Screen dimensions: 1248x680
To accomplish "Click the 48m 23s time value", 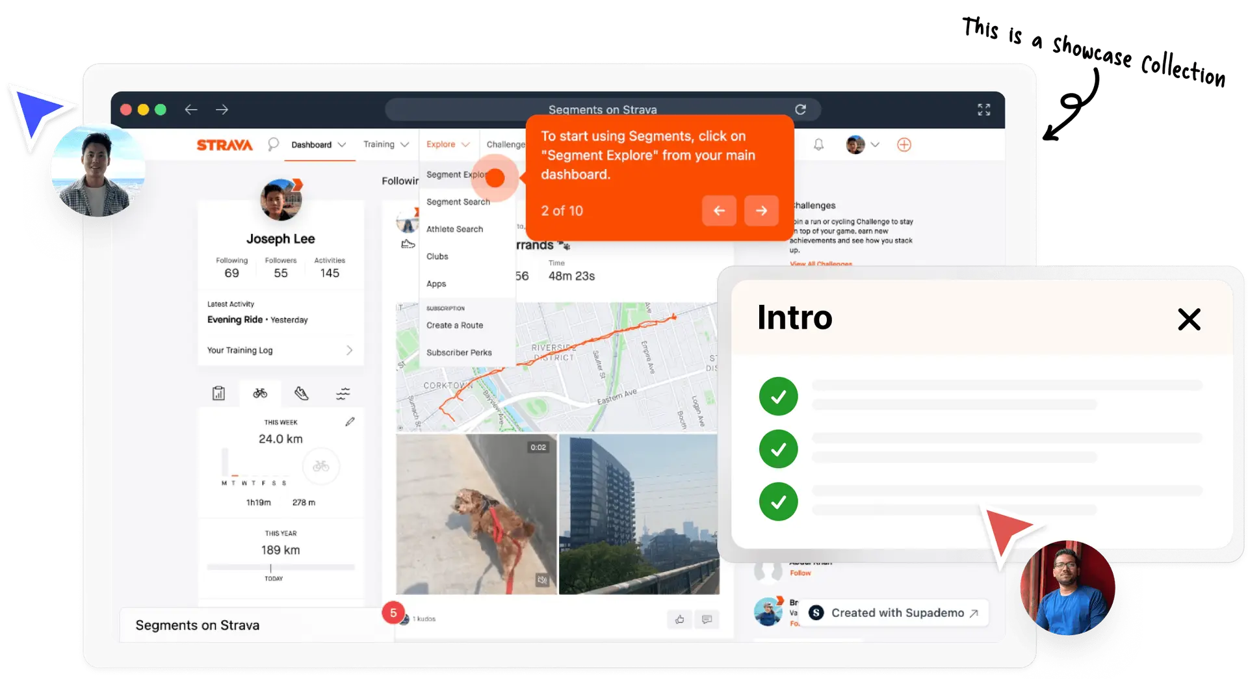I will 571,276.
